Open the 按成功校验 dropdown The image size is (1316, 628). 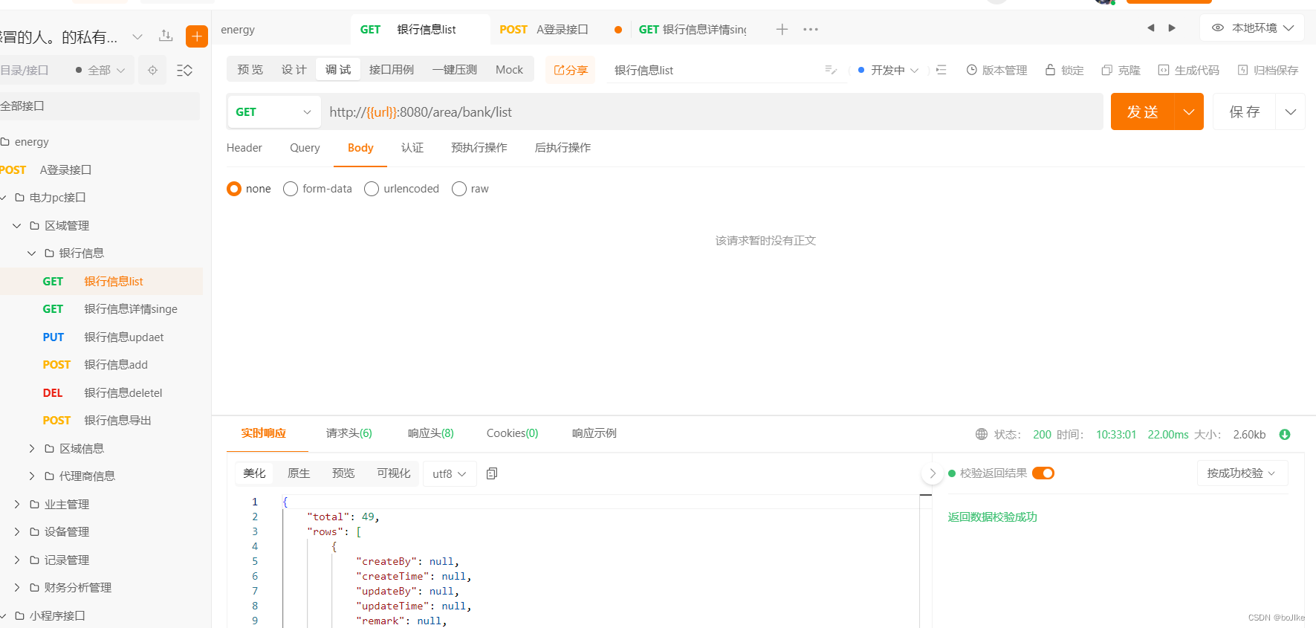1242,473
